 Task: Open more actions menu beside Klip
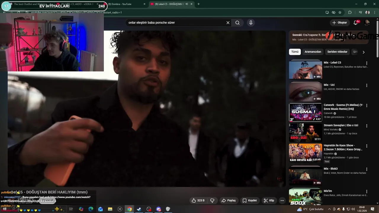pyautogui.click(x=282, y=201)
